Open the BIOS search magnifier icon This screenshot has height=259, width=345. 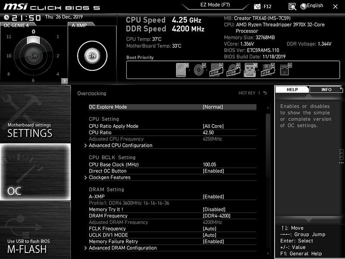tap(292, 6)
